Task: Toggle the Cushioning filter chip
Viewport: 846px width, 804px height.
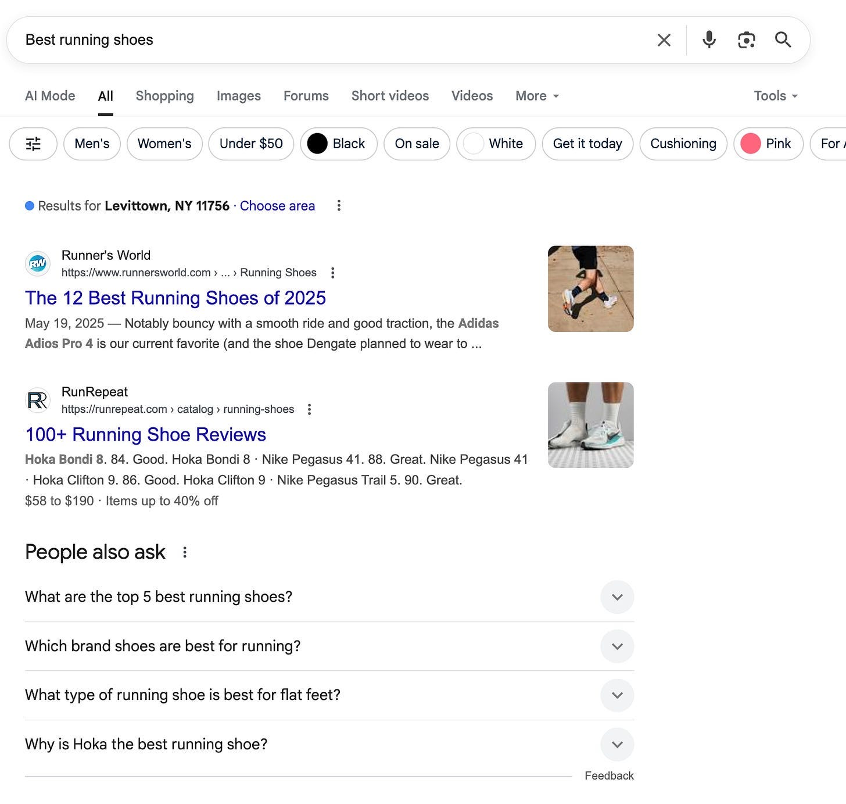Action: pos(683,144)
